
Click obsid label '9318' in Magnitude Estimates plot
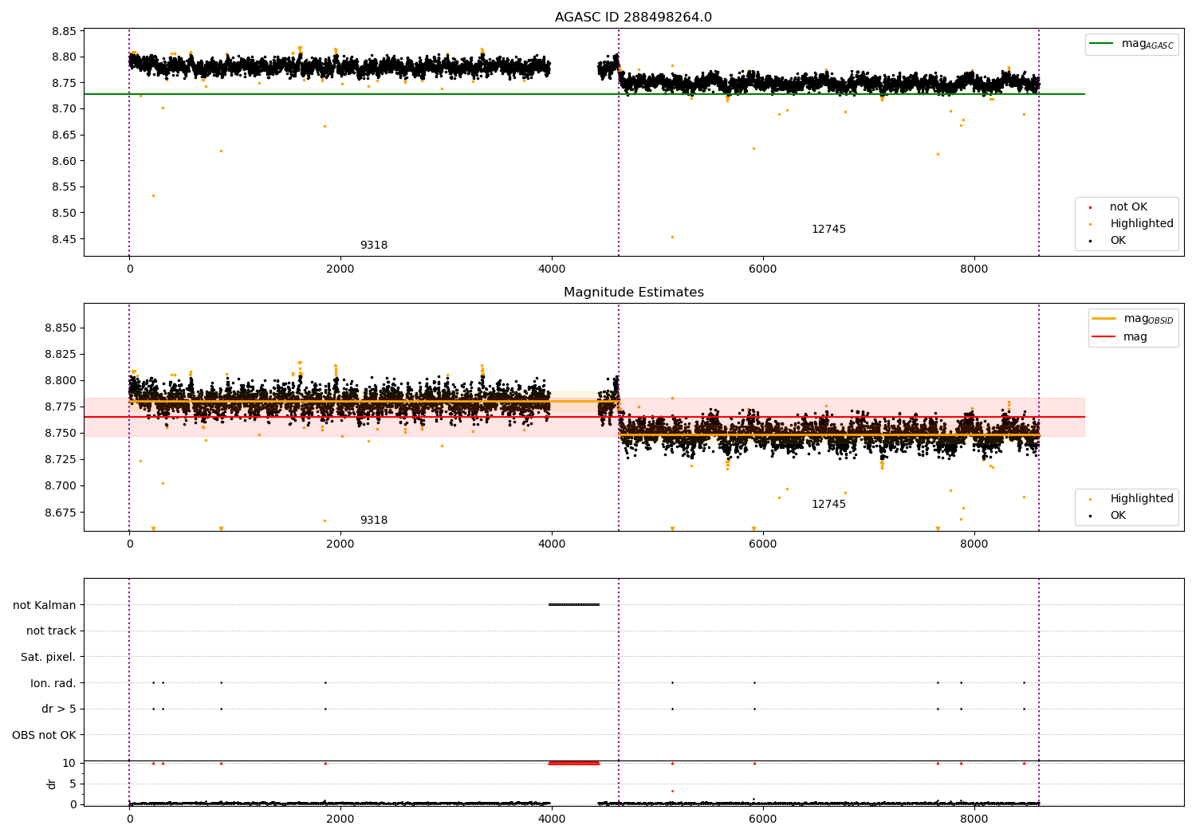(x=374, y=521)
